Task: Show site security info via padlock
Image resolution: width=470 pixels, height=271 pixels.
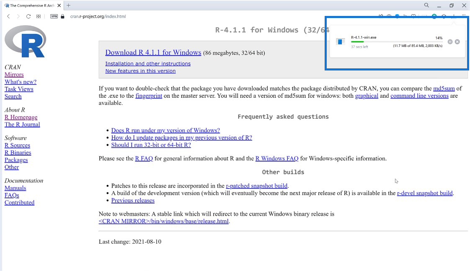Action: tap(62, 16)
